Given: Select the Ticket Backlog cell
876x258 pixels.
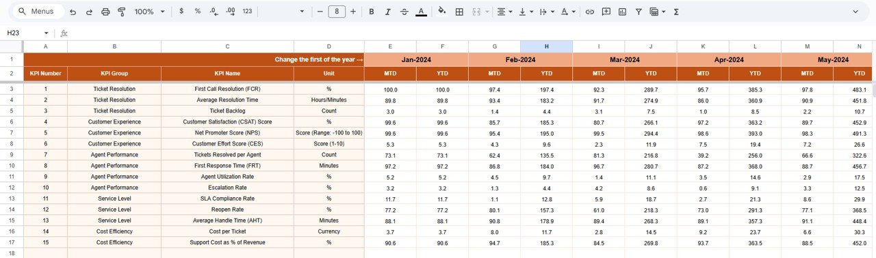Looking at the screenshot, I should [x=227, y=111].
